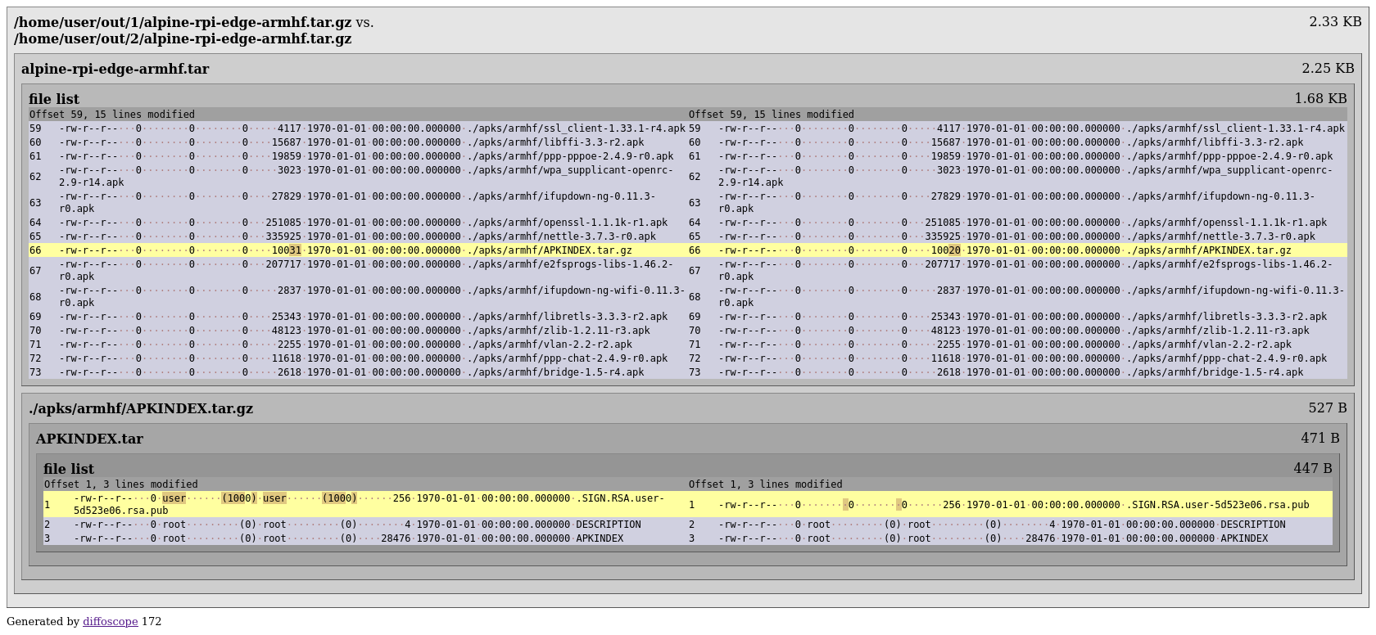The width and height of the screenshot is (1376, 635).
Task: Click right 'Offset 1, 3 lines modified' header
Action: pos(765,484)
